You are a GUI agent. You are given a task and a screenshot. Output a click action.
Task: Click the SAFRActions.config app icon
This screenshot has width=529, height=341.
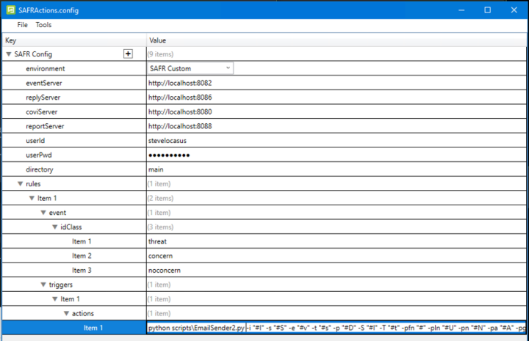[11, 10]
